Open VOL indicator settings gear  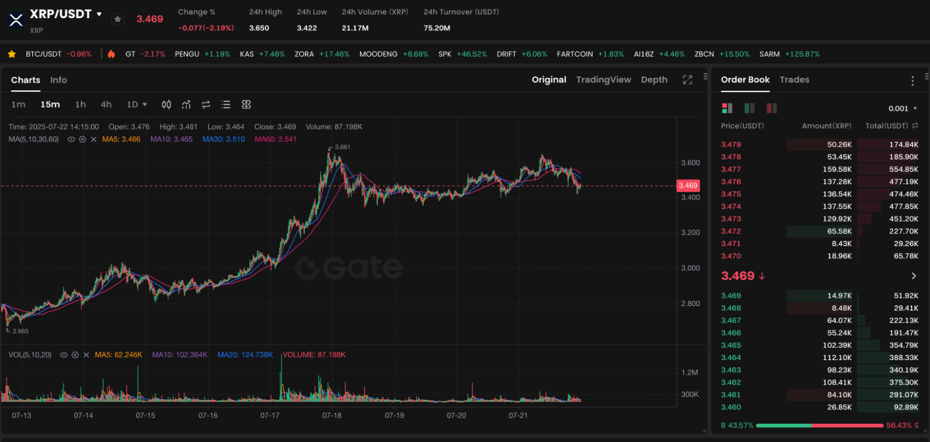[75, 355]
